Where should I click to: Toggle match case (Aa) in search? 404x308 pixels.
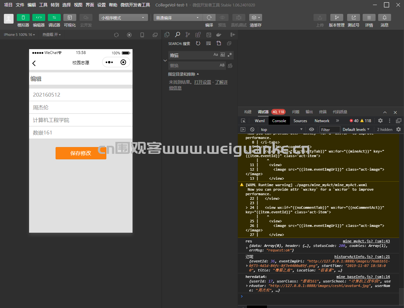click(x=216, y=55)
